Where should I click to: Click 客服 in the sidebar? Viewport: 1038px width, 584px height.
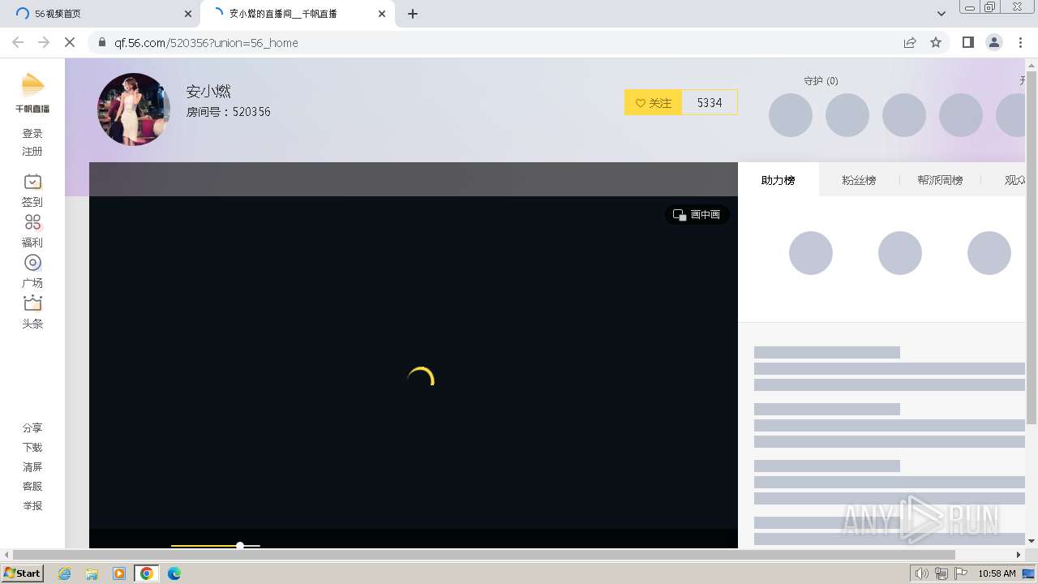point(32,487)
